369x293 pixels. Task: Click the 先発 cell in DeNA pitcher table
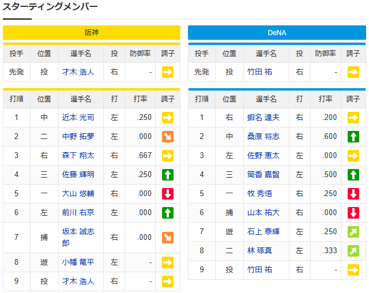201,72
